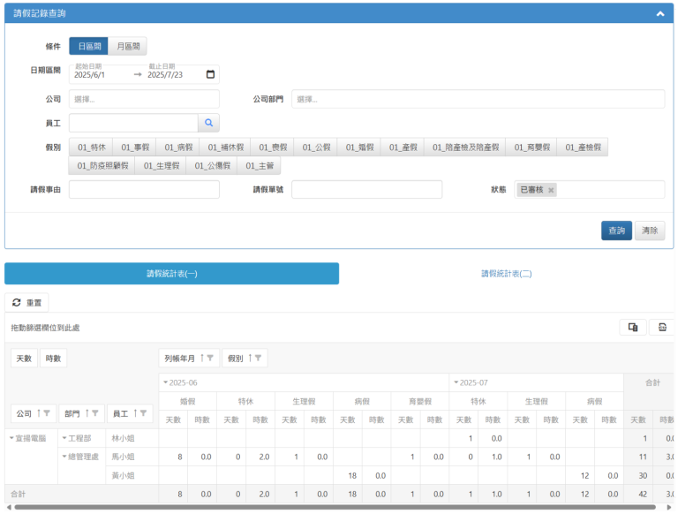Open the 公司部門 dropdown
The width and height of the screenshot is (678, 514).
pos(478,99)
